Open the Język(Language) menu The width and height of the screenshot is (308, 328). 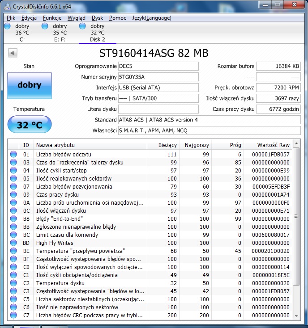[x=152, y=18]
